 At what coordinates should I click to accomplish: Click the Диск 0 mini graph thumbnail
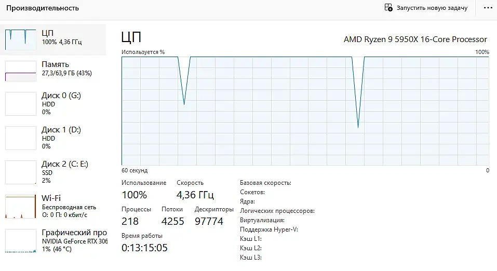click(x=21, y=104)
